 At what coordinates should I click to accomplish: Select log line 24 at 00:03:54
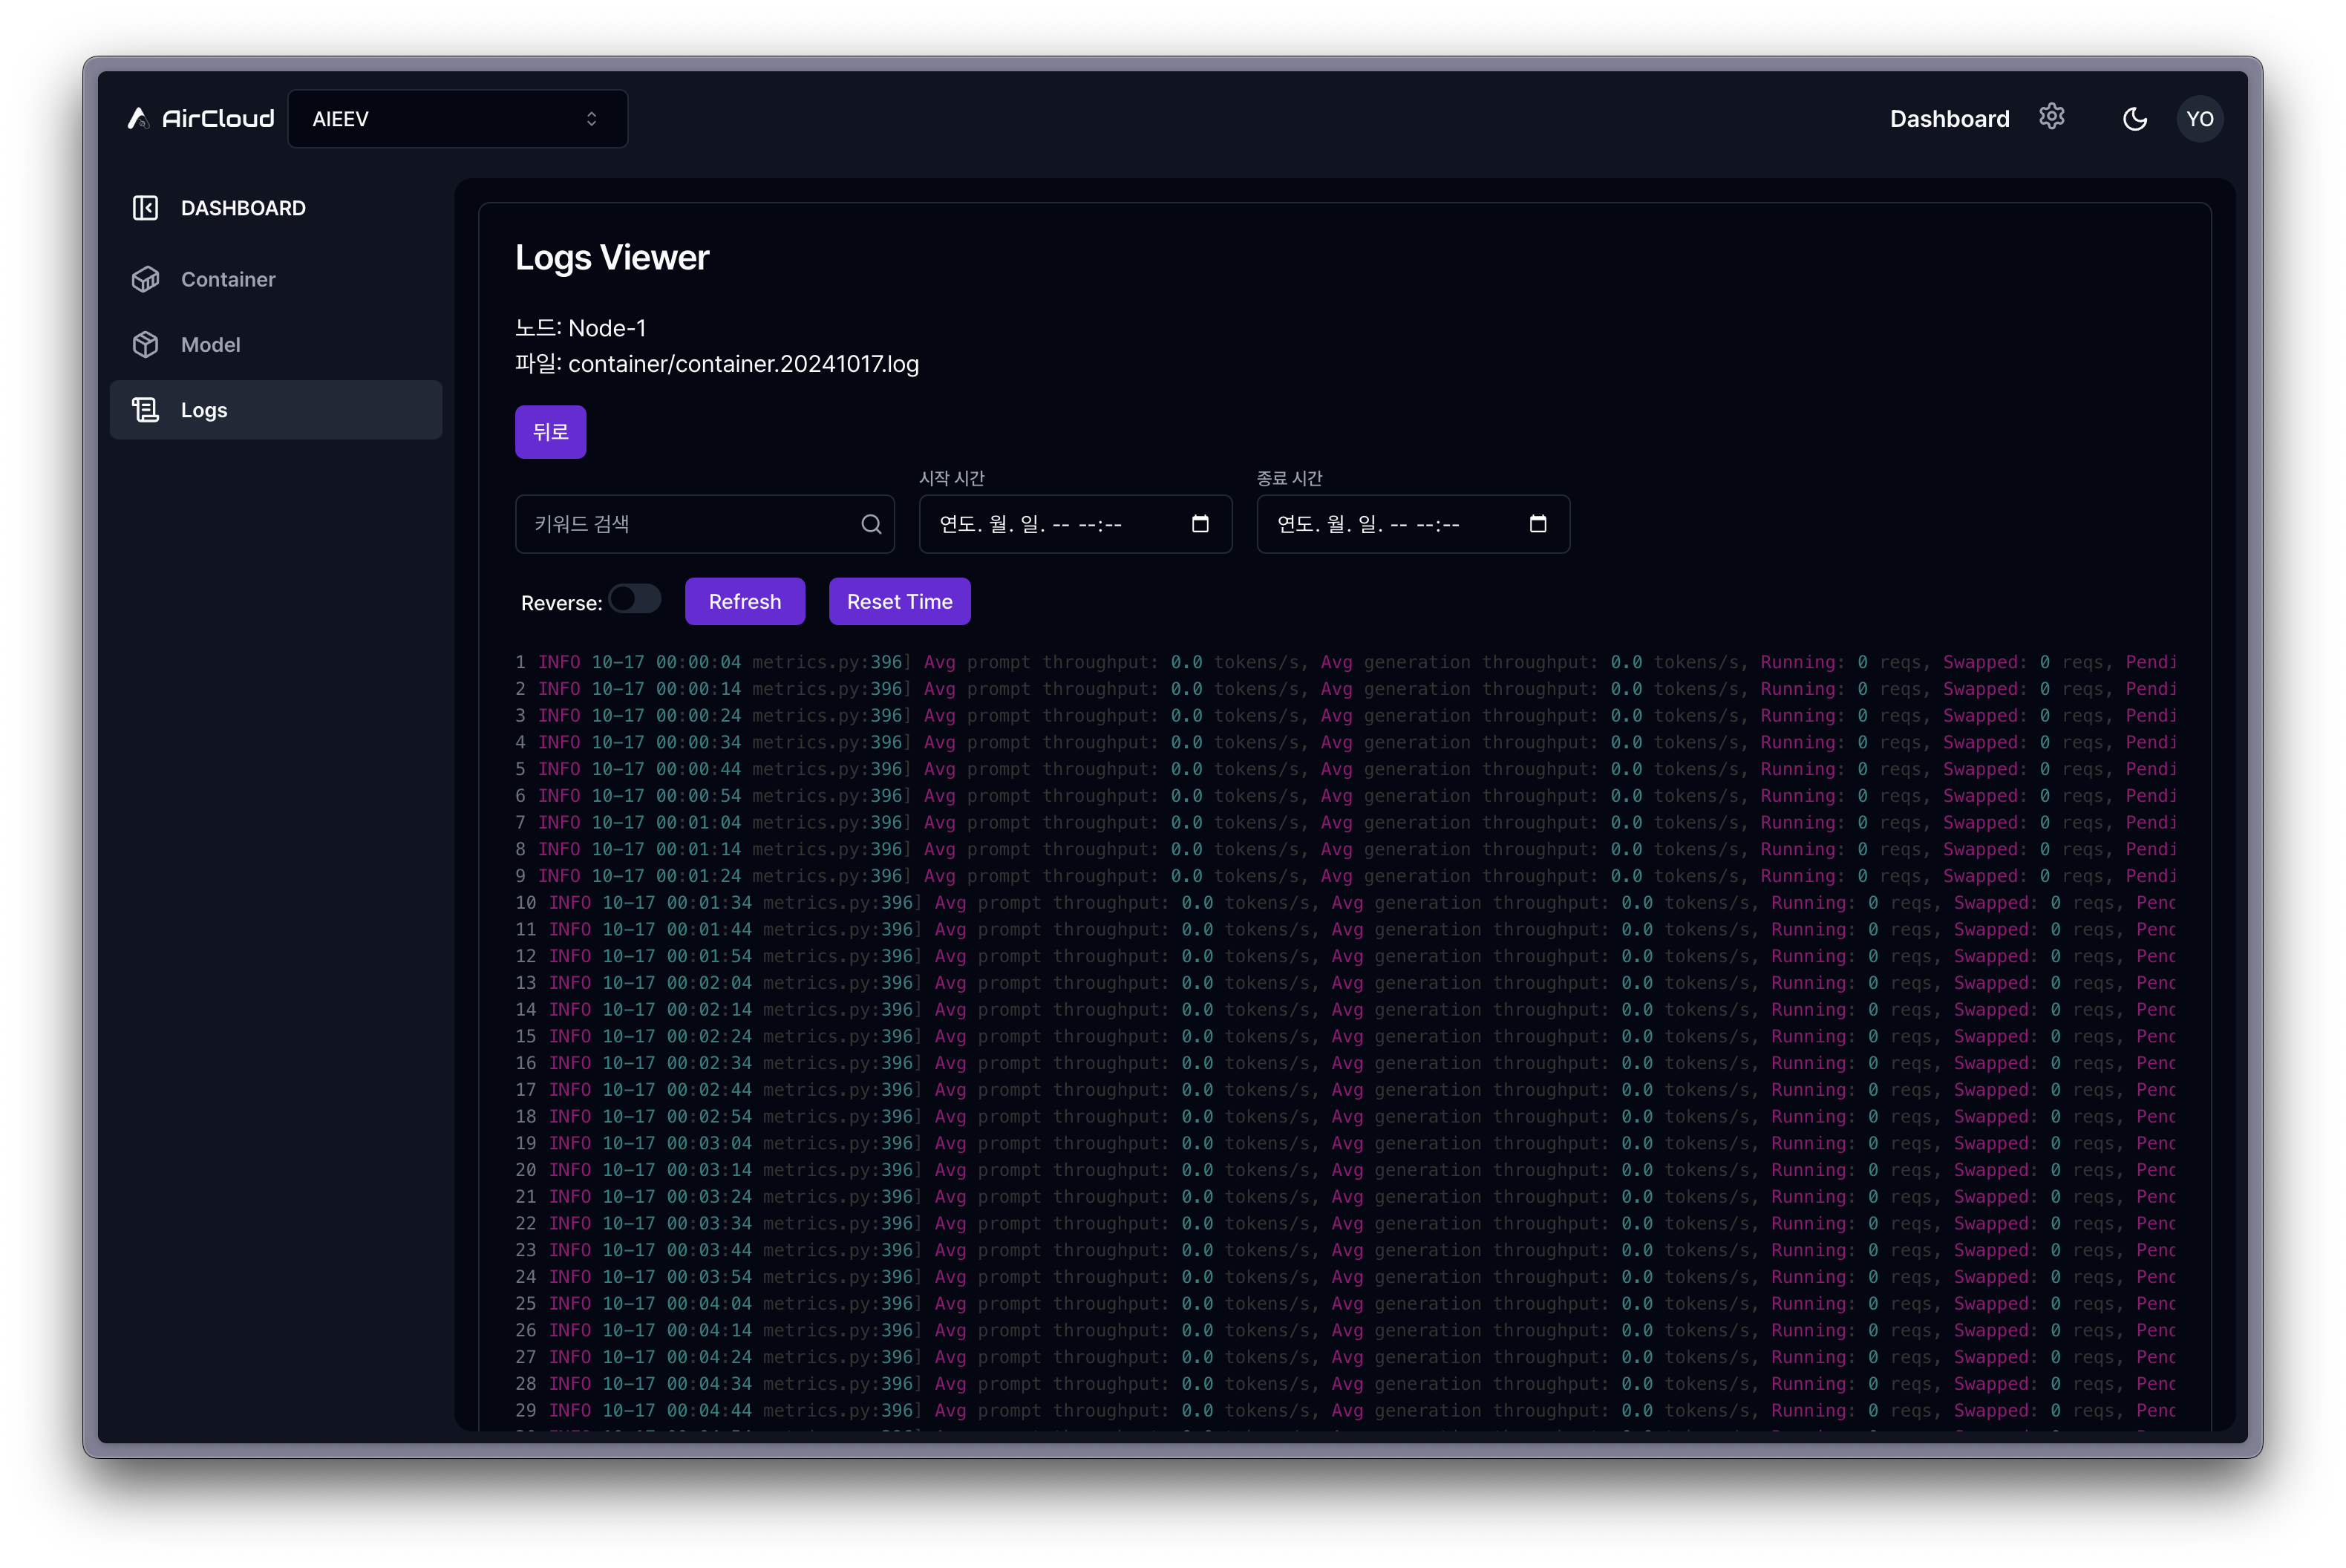[x=1346, y=1277]
